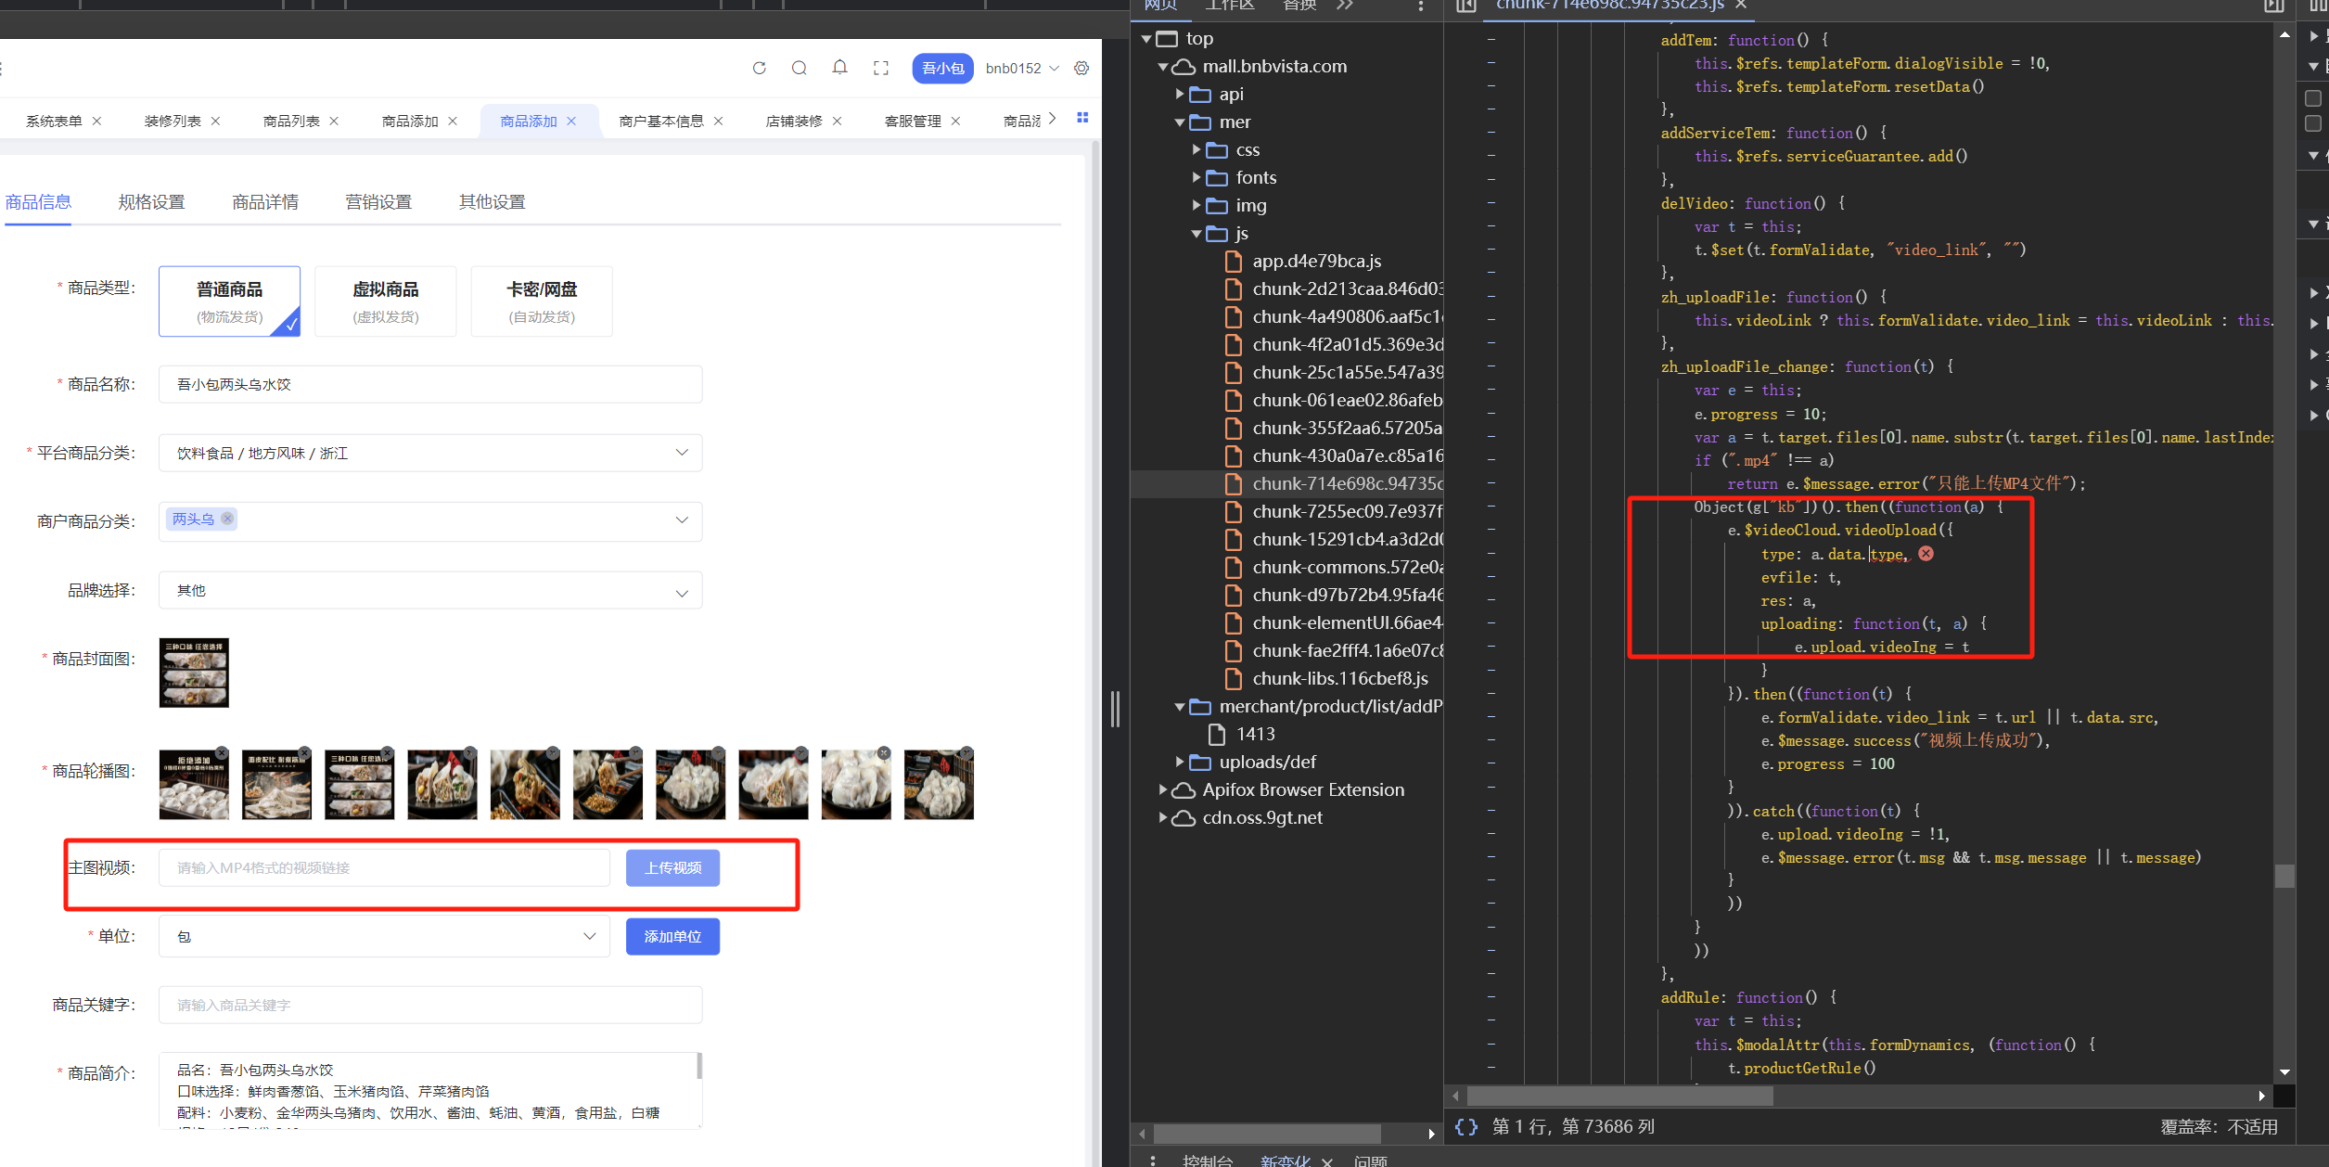Close the 店铺装修 tab
Viewport: 2329px width, 1167px height.
pos(837,121)
